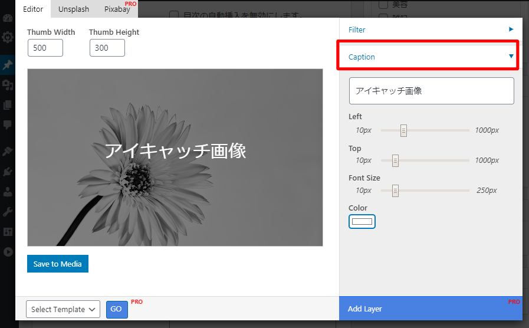Open the Select Template dropdown

click(63, 309)
